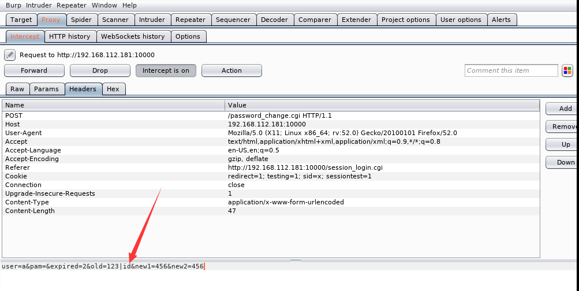
Task: Click the Name column header
Action: [x=113, y=105]
